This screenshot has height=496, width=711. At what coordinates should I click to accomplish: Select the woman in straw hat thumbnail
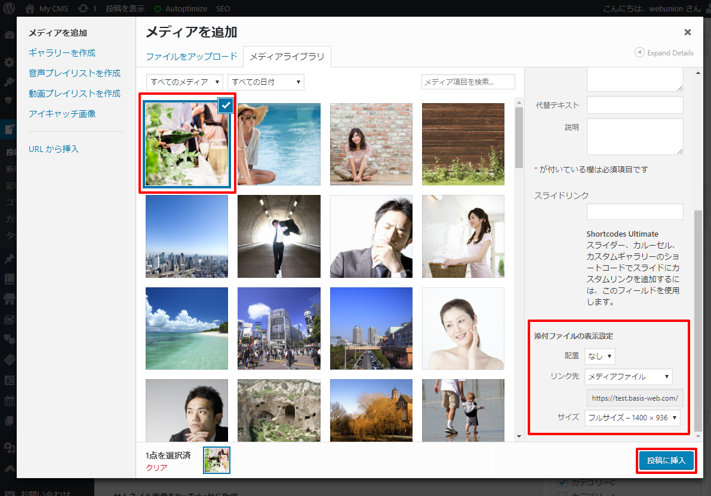[x=279, y=144]
